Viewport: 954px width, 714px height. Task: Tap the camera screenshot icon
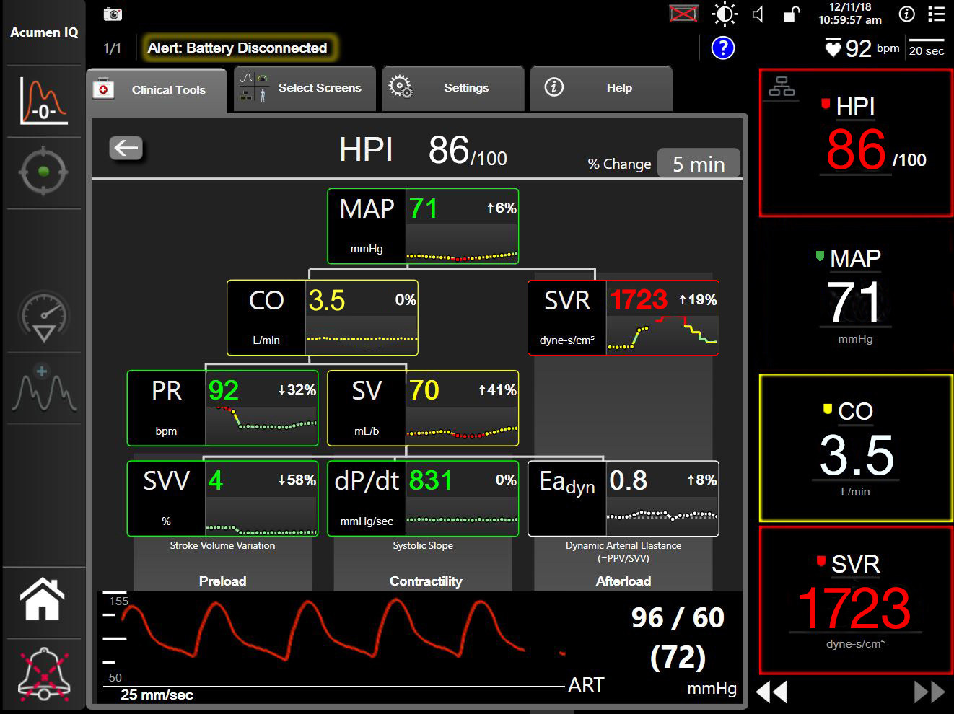click(x=113, y=14)
